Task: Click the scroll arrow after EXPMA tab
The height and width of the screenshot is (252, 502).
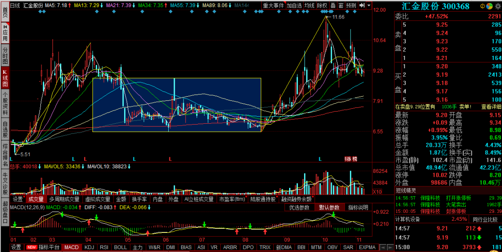Action: 382,247
